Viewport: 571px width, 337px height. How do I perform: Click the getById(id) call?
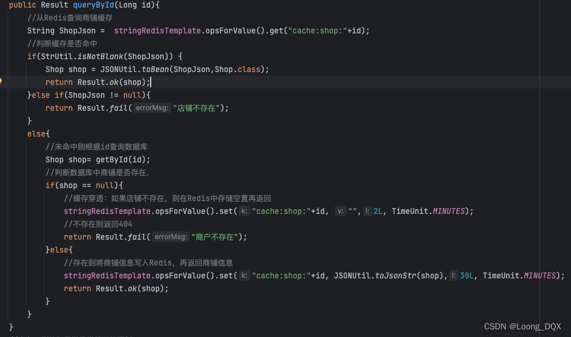pos(121,159)
